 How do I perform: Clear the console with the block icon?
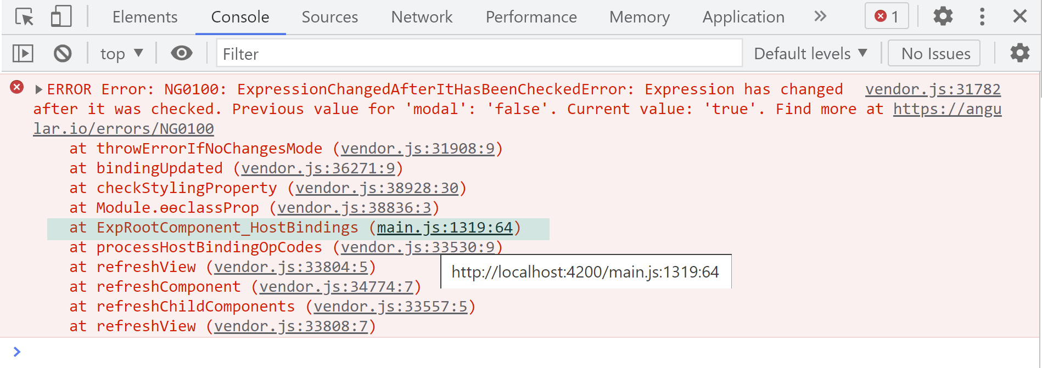pyautogui.click(x=63, y=53)
